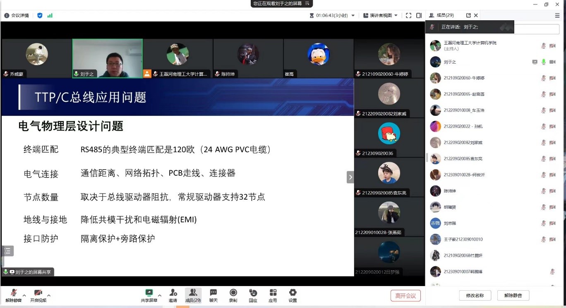Unmute microphone via 解除静音
This screenshot has height=308, width=566.
coord(13,295)
